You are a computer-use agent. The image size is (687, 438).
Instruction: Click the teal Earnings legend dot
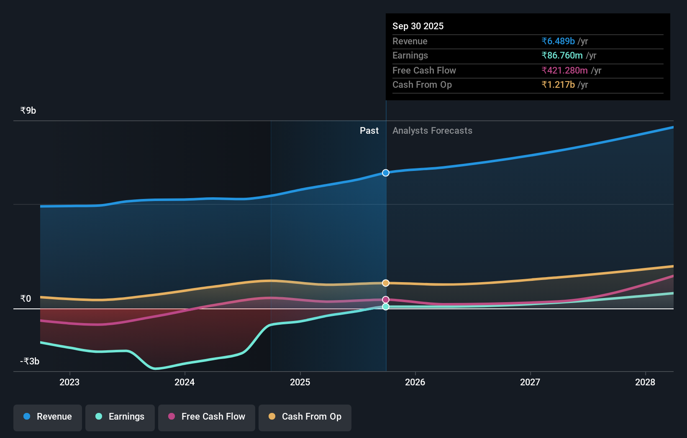click(98, 417)
